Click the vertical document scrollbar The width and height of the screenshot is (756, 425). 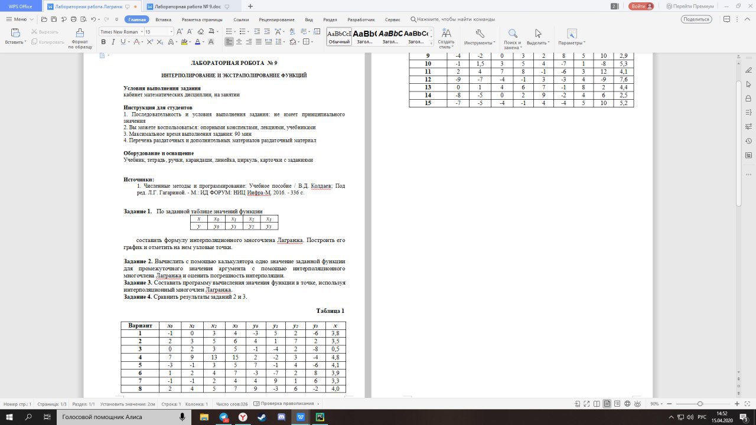[x=738, y=143]
